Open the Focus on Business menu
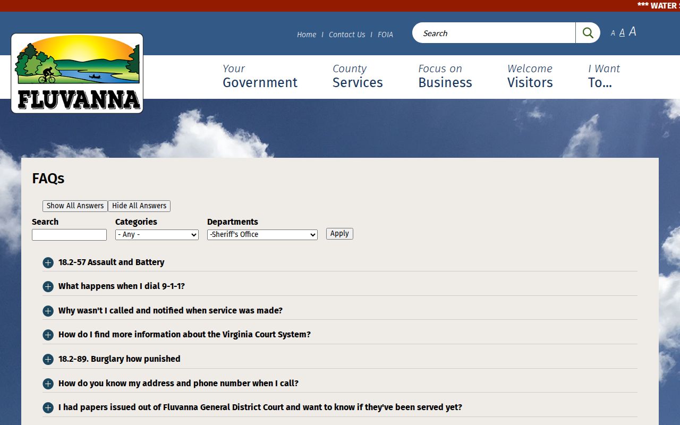 [x=445, y=76]
